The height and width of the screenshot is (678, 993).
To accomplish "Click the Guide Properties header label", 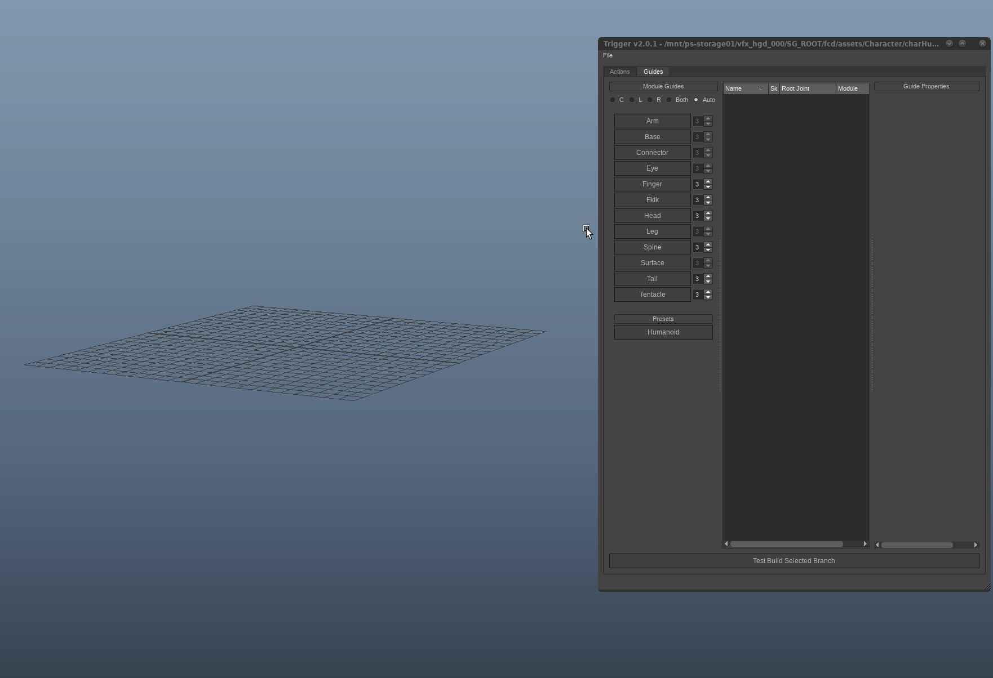I will tap(926, 86).
